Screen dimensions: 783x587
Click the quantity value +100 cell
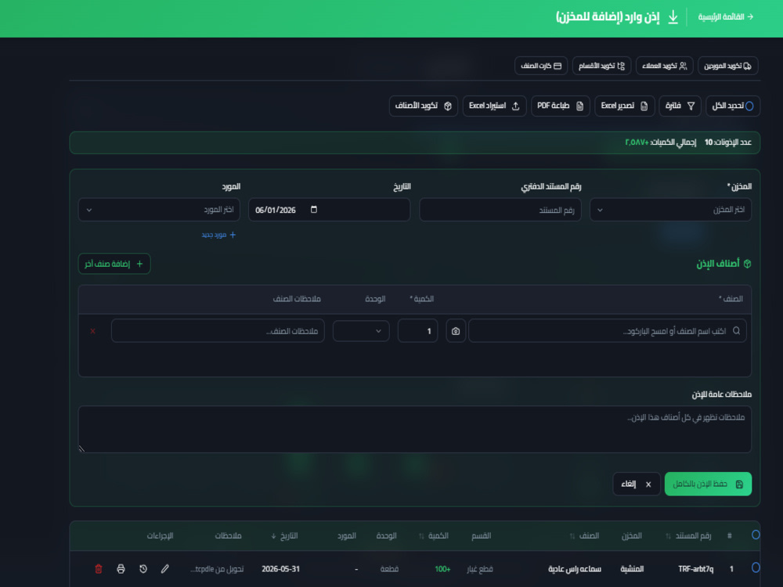click(442, 568)
